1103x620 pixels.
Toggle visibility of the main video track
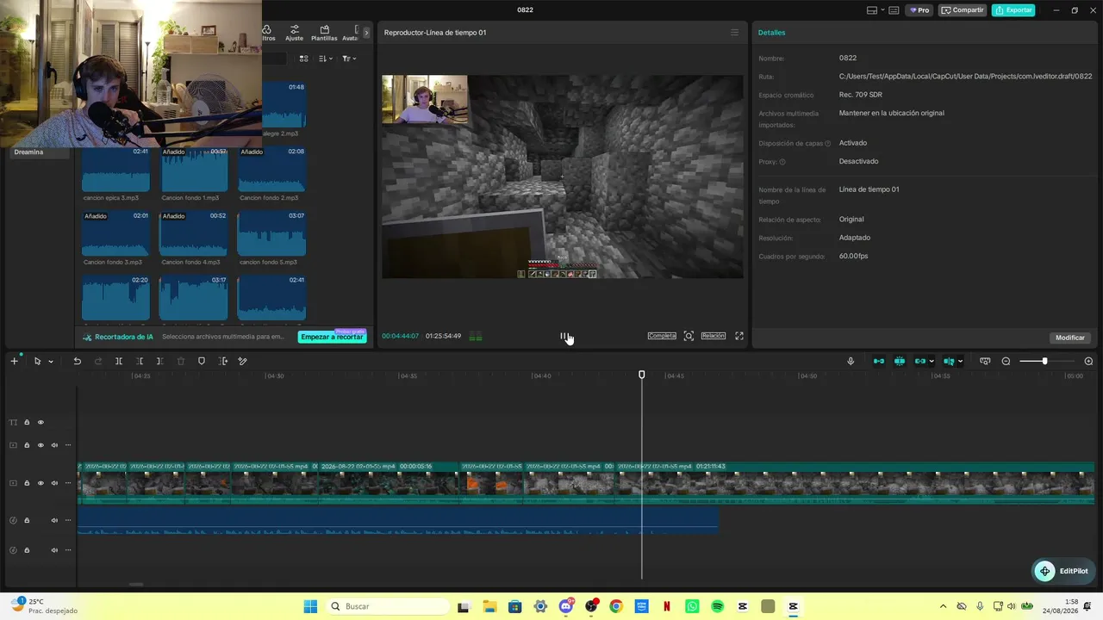click(x=41, y=483)
